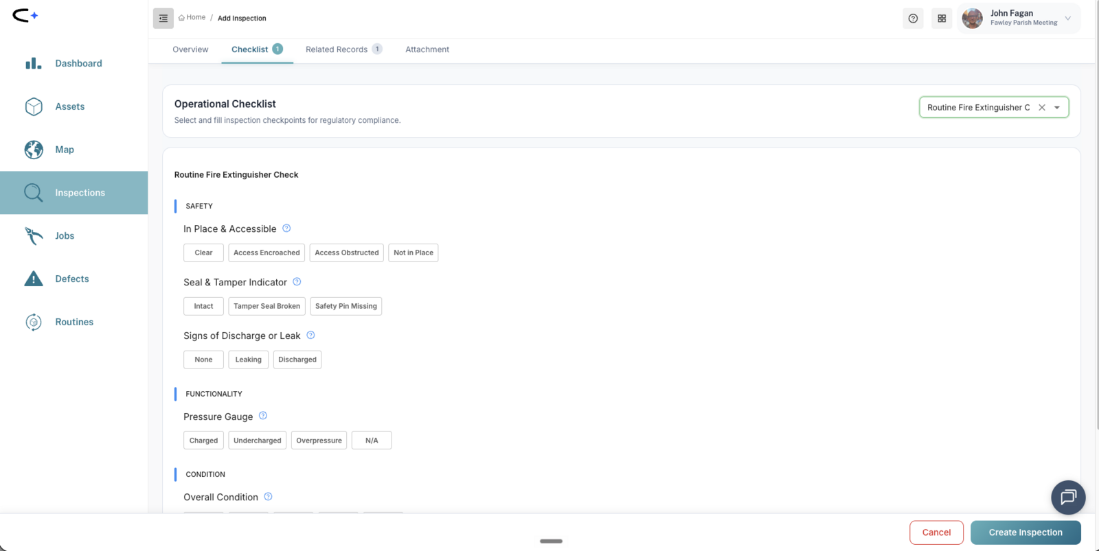The width and height of the screenshot is (1099, 551).
Task: Mark pressure gauge as Charged
Action: [203, 441]
